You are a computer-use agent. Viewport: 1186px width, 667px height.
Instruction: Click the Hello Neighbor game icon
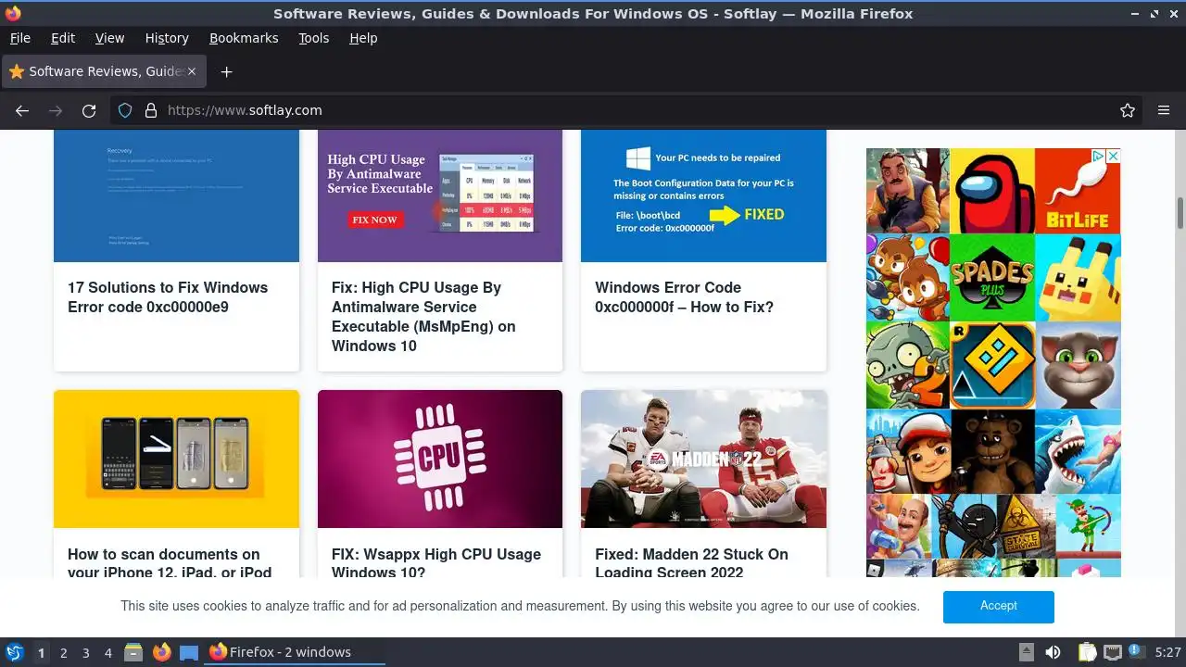tap(908, 191)
